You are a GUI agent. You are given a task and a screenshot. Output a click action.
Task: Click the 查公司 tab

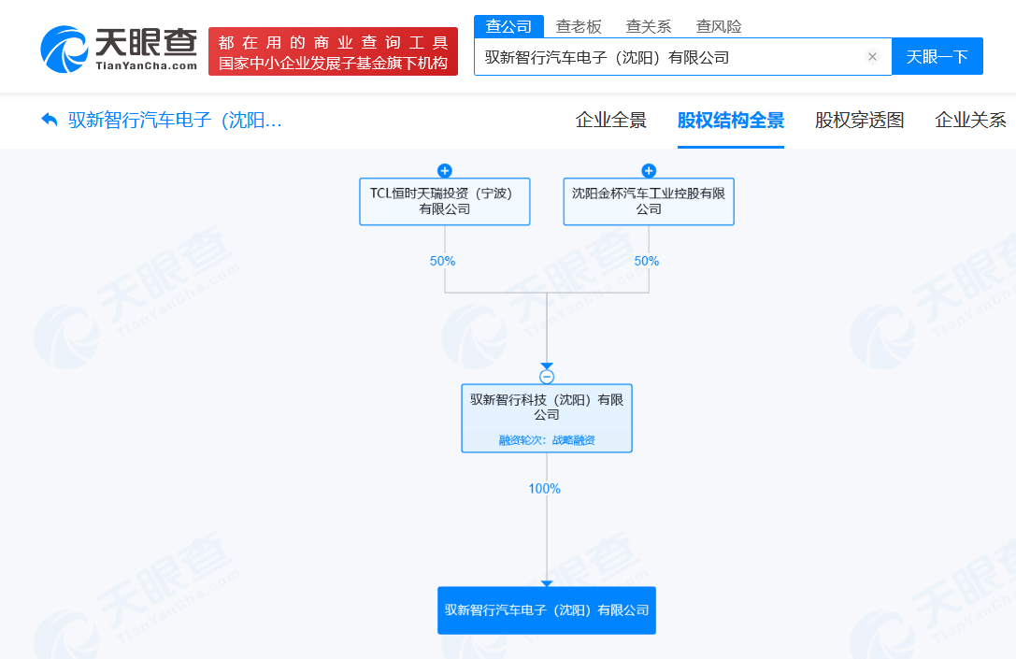click(x=510, y=26)
